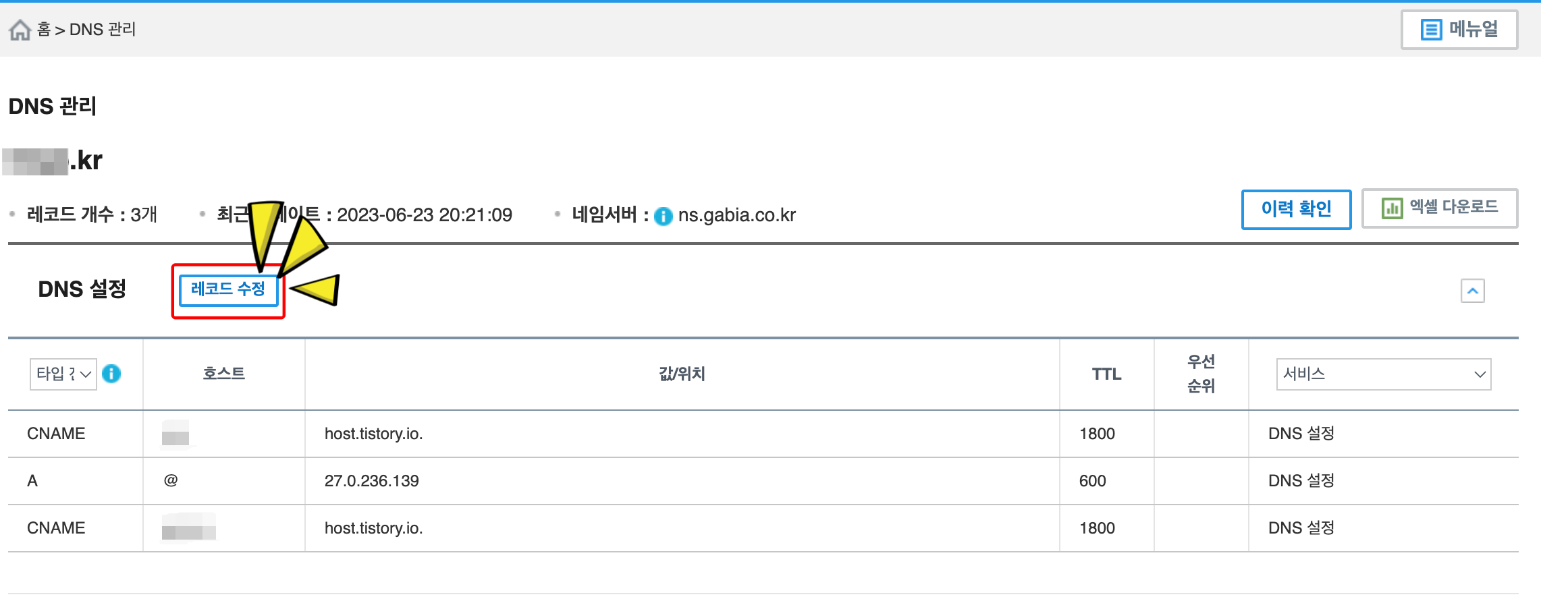Select the 값/위치 column header

pos(682,374)
